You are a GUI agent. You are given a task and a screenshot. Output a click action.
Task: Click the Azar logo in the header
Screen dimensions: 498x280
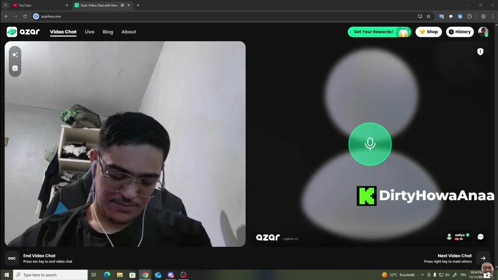click(x=23, y=32)
